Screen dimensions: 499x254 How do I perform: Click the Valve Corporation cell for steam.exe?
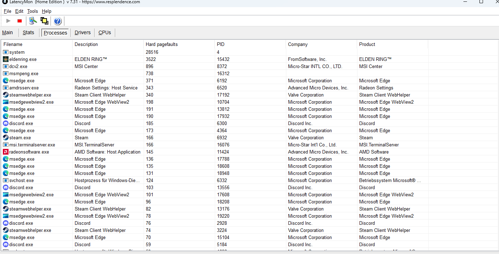coord(306,138)
